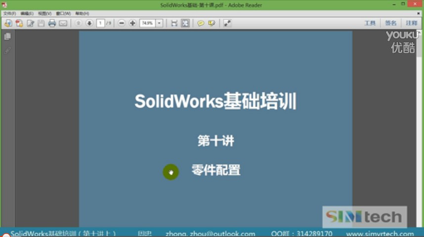
Task: Click the zoom in plus icon
Action: pyautogui.click(x=132, y=23)
